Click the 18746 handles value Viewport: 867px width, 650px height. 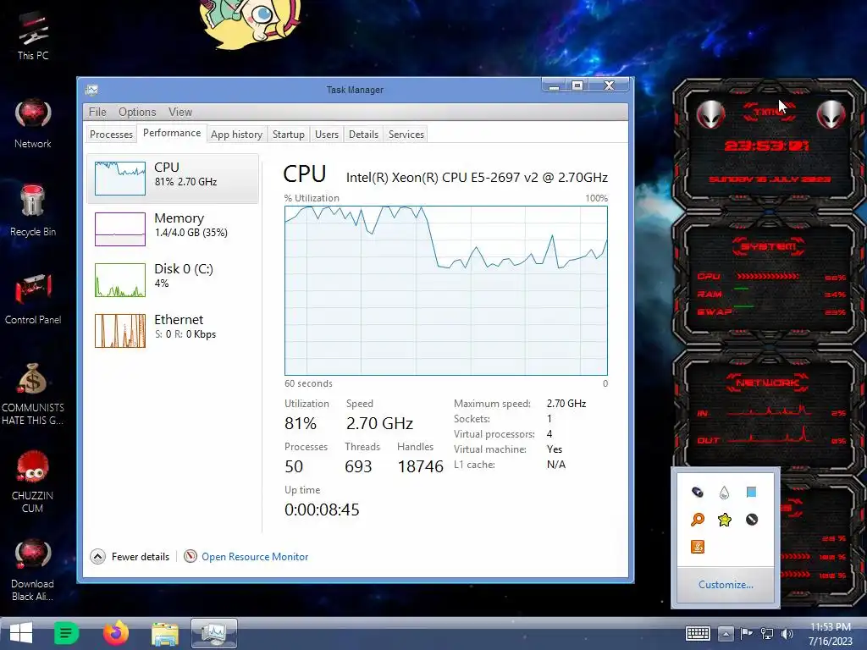(421, 466)
